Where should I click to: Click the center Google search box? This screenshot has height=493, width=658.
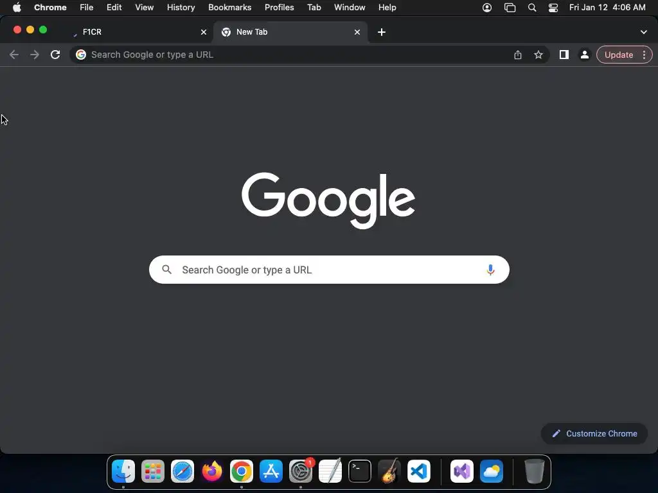click(x=330, y=270)
